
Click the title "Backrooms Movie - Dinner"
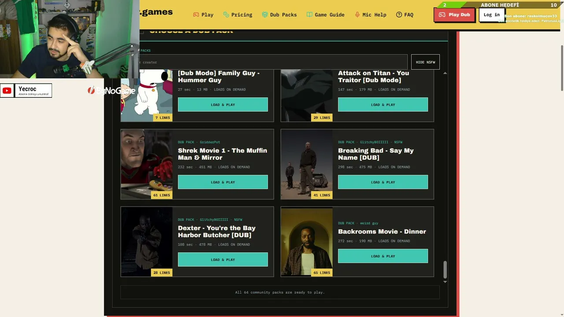(382, 232)
